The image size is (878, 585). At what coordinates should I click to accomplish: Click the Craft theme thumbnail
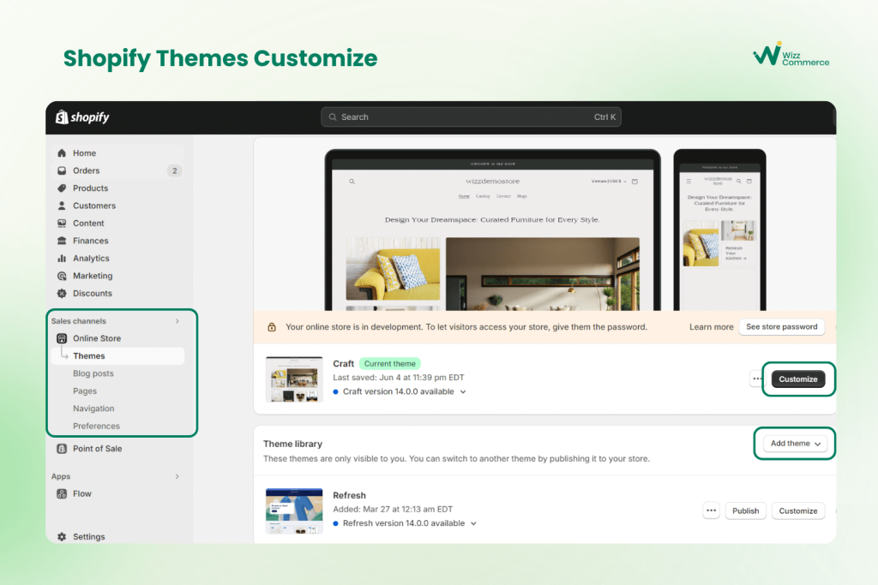(x=294, y=379)
